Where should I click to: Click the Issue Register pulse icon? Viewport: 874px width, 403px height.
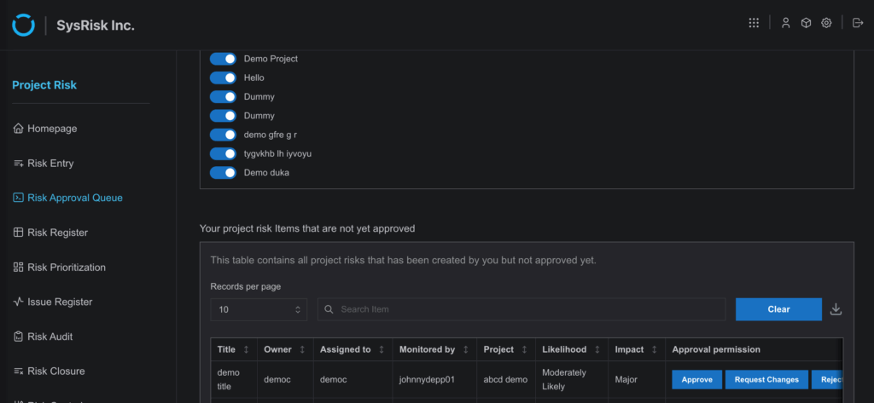point(19,302)
